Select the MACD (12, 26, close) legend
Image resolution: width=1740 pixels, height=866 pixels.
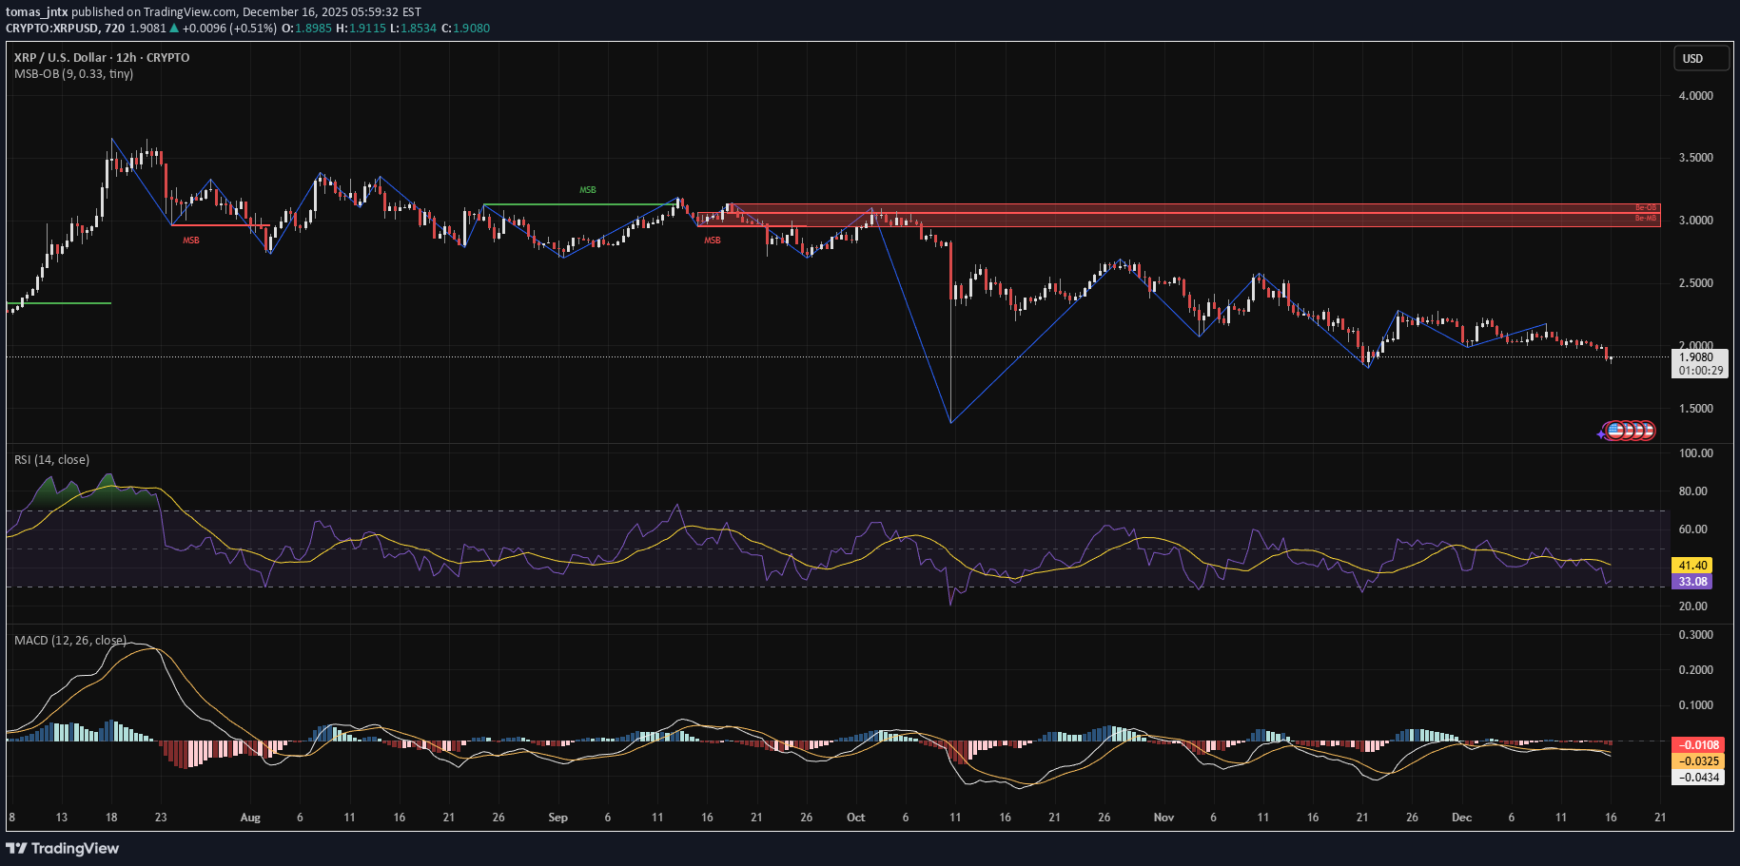coord(69,641)
